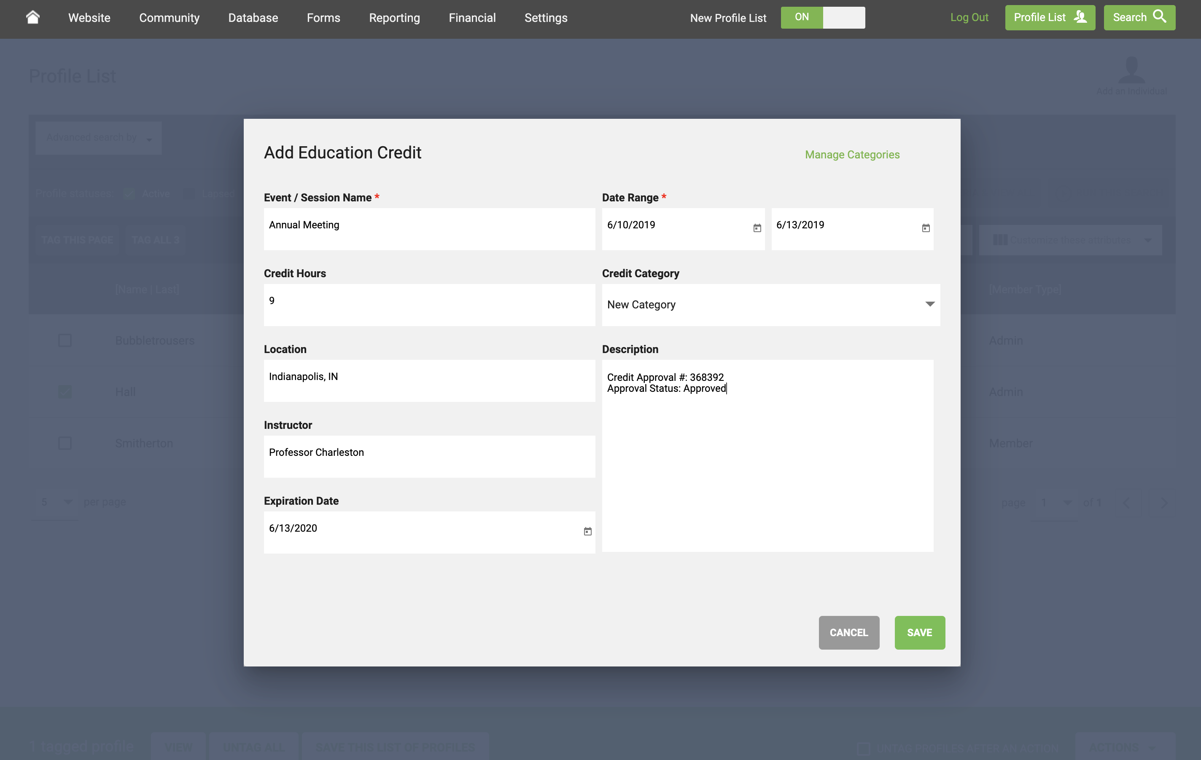
Task: Focus the Location field
Action: (429, 381)
